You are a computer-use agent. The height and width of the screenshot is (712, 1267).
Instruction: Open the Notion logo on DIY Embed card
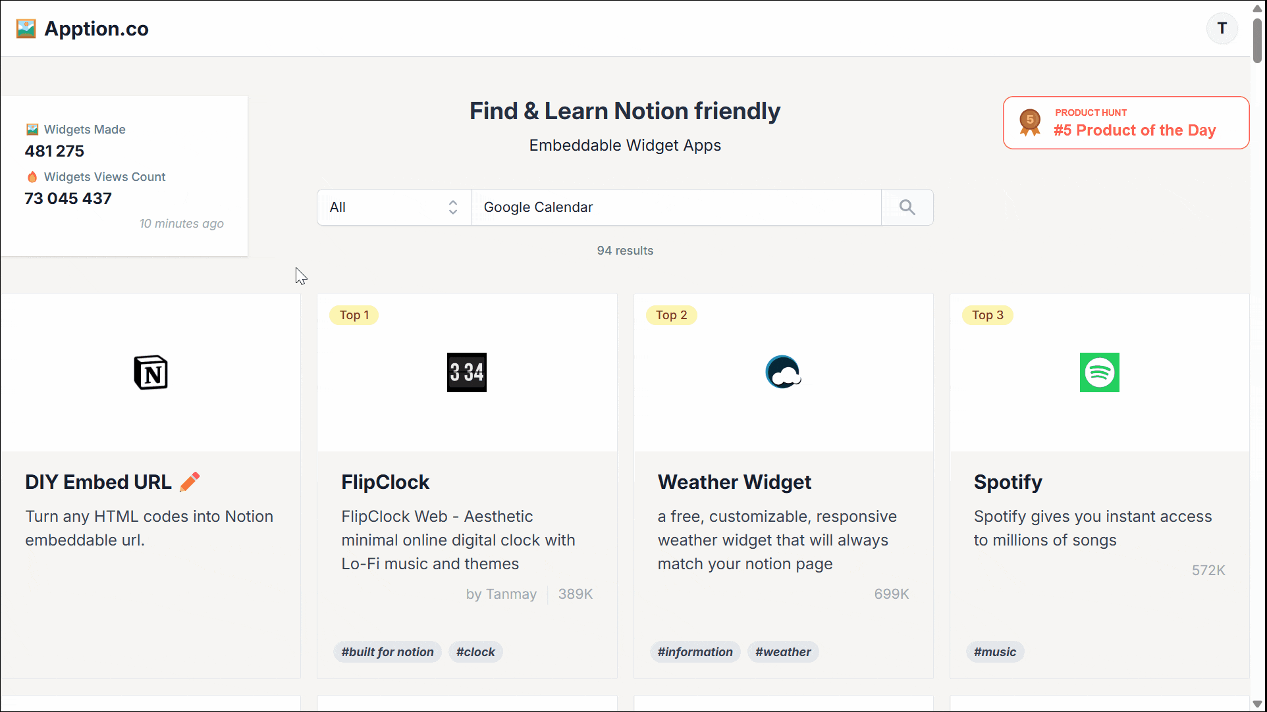point(151,372)
